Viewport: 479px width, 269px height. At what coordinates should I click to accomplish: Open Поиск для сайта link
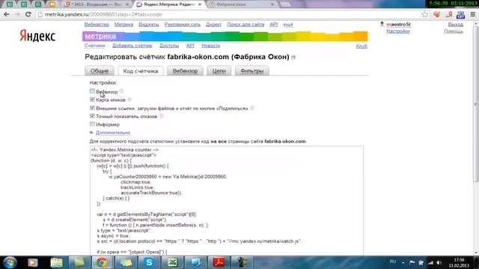click(245, 25)
